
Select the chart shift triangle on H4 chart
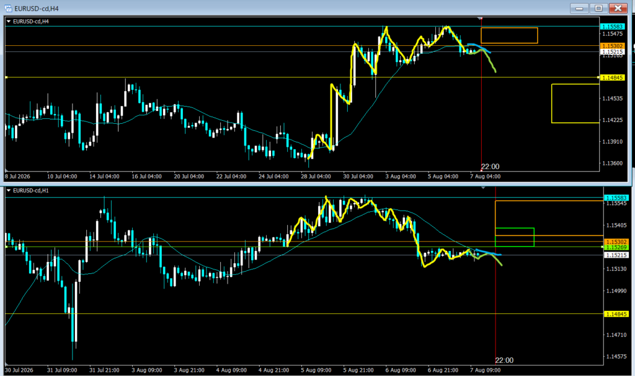[x=481, y=18]
